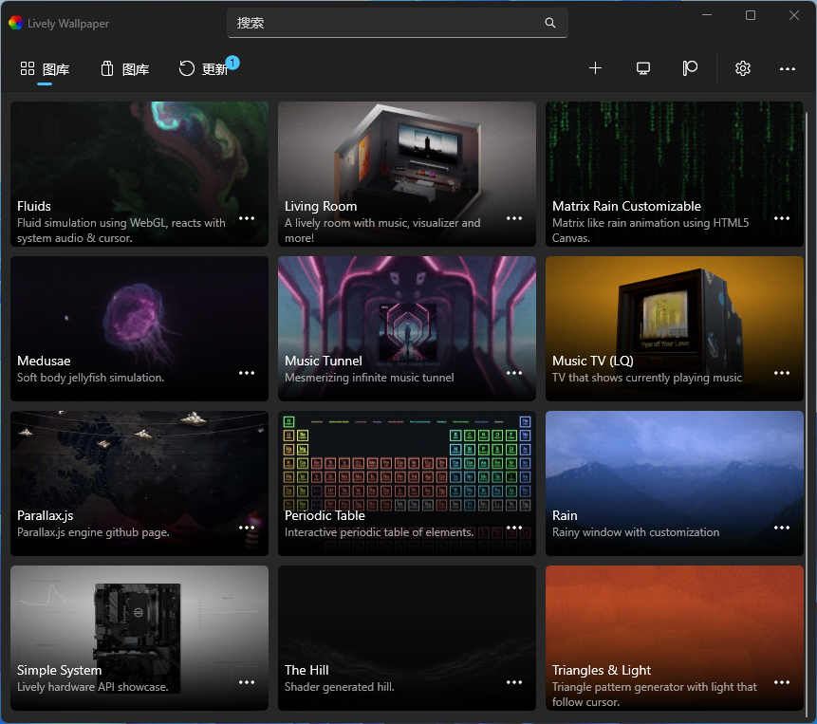817x724 pixels.
Task: Click the Patreon supporter icon
Action: click(x=690, y=68)
